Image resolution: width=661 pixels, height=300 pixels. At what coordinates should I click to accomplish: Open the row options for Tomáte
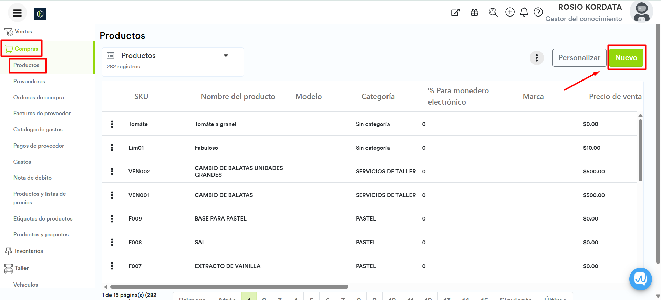(112, 124)
